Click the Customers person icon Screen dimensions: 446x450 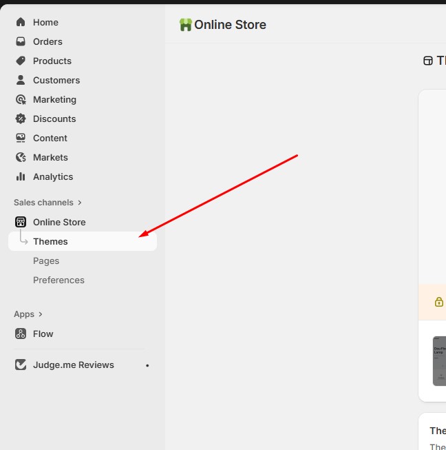(x=21, y=80)
